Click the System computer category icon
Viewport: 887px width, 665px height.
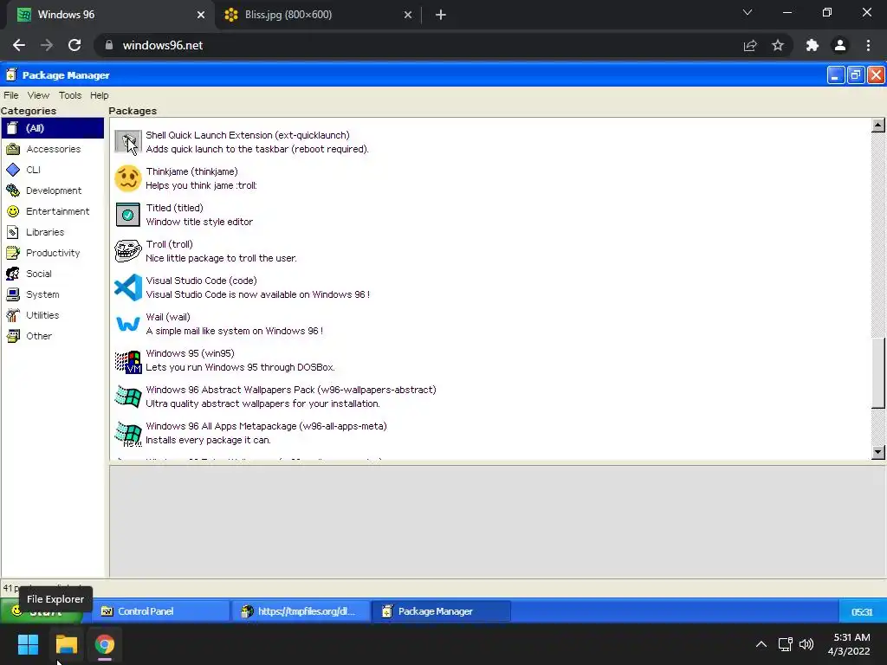[x=13, y=294]
